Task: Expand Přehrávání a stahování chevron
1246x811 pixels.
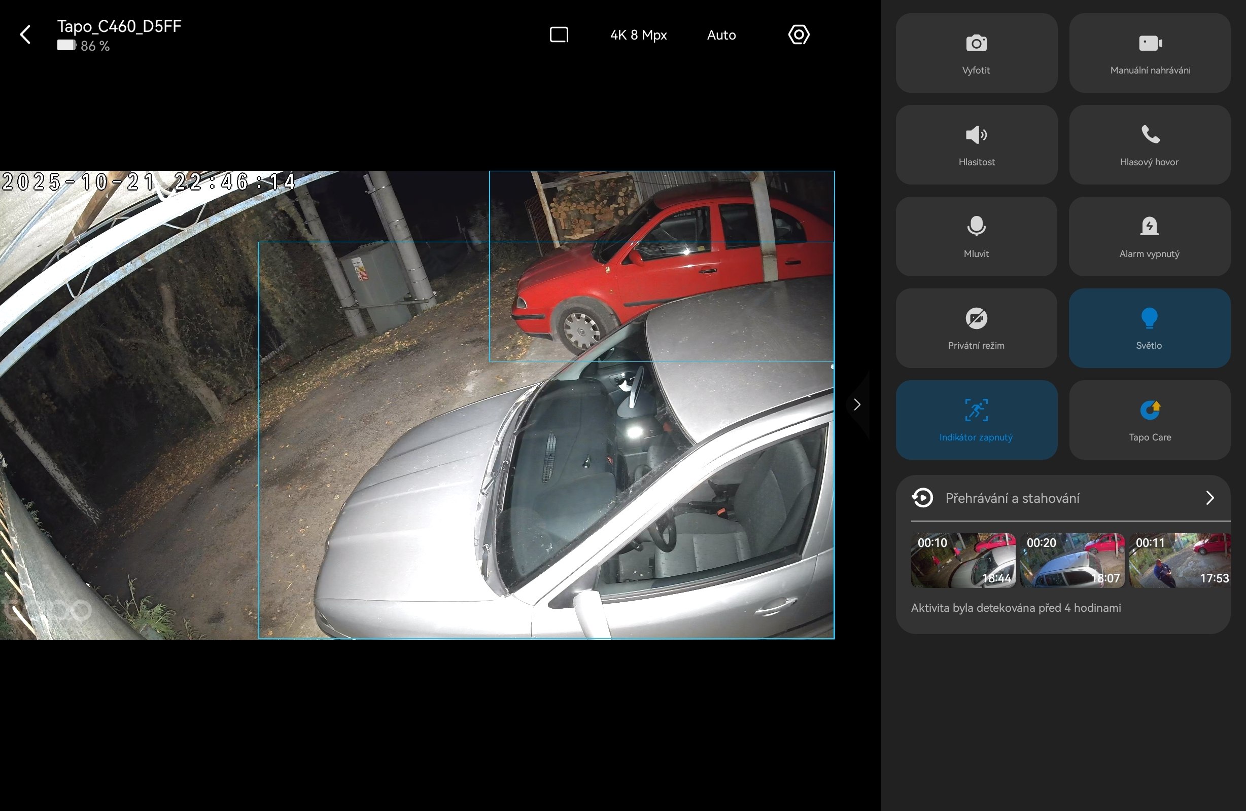Action: click(1209, 498)
